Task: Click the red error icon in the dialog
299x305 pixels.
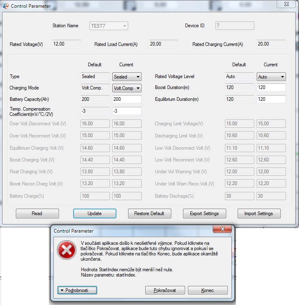Action: pyautogui.click(x=67, y=250)
